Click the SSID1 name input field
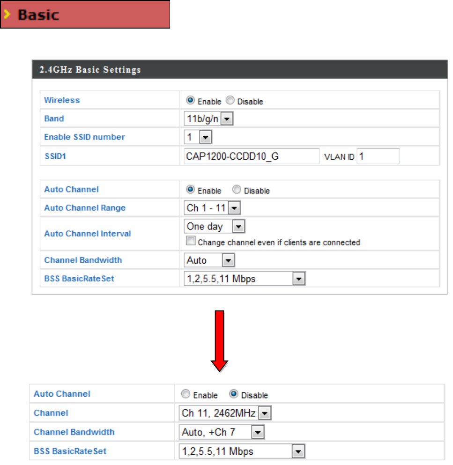The height and width of the screenshot is (465, 453). click(x=251, y=156)
